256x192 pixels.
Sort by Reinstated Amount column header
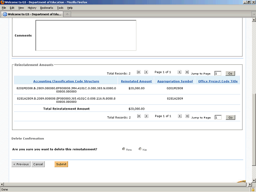tap(136, 81)
